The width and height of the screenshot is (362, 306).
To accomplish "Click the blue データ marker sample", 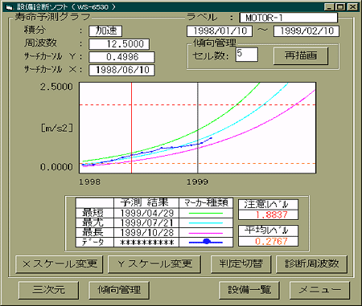I will coord(206,242).
